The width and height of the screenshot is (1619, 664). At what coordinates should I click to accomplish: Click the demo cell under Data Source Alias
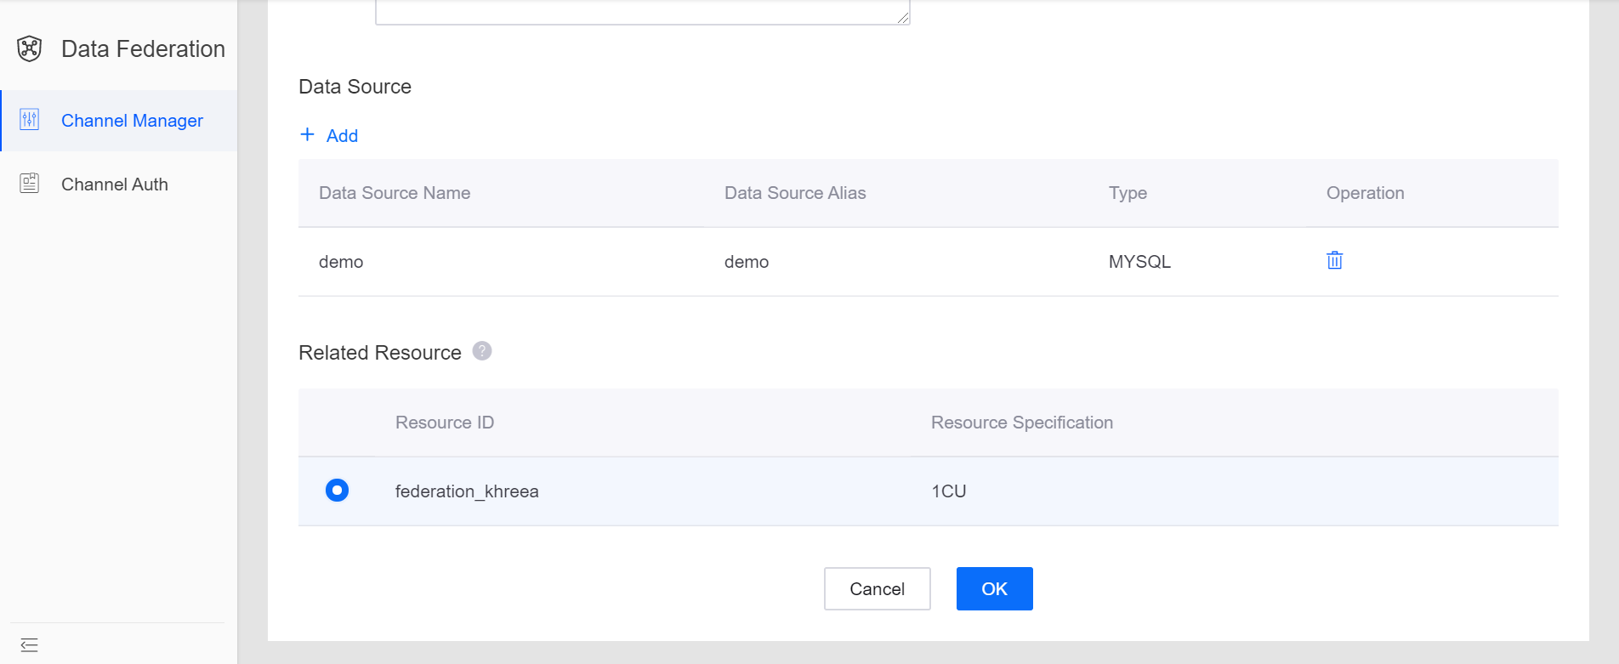[x=747, y=262]
